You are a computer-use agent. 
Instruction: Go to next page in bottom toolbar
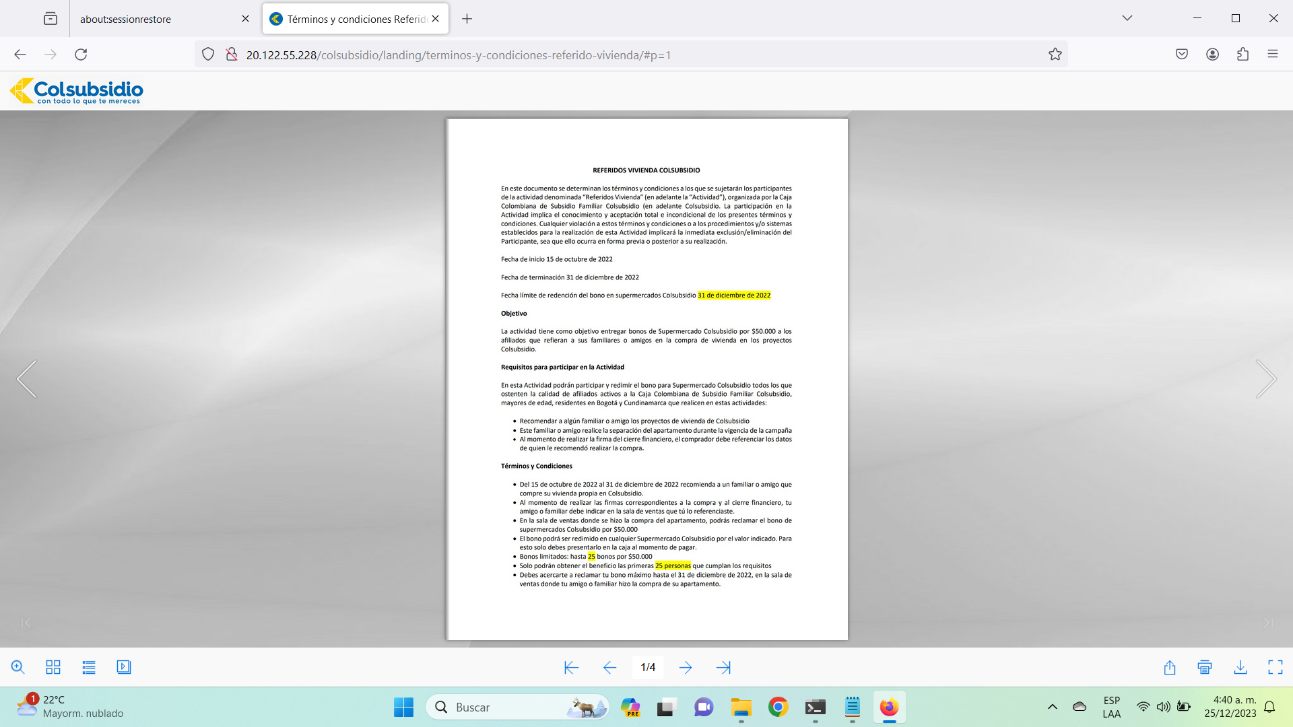(x=686, y=667)
